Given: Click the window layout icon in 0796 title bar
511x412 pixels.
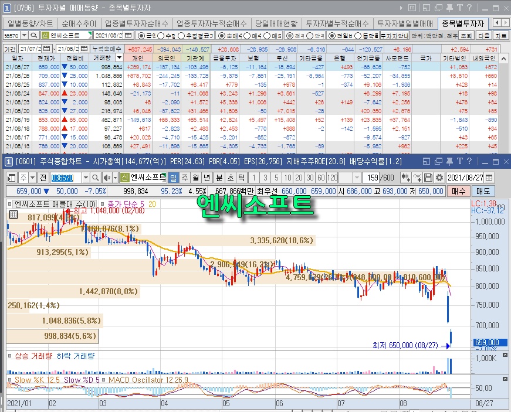Looking at the screenshot, I should pyautogui.click(x=427, y=8).
